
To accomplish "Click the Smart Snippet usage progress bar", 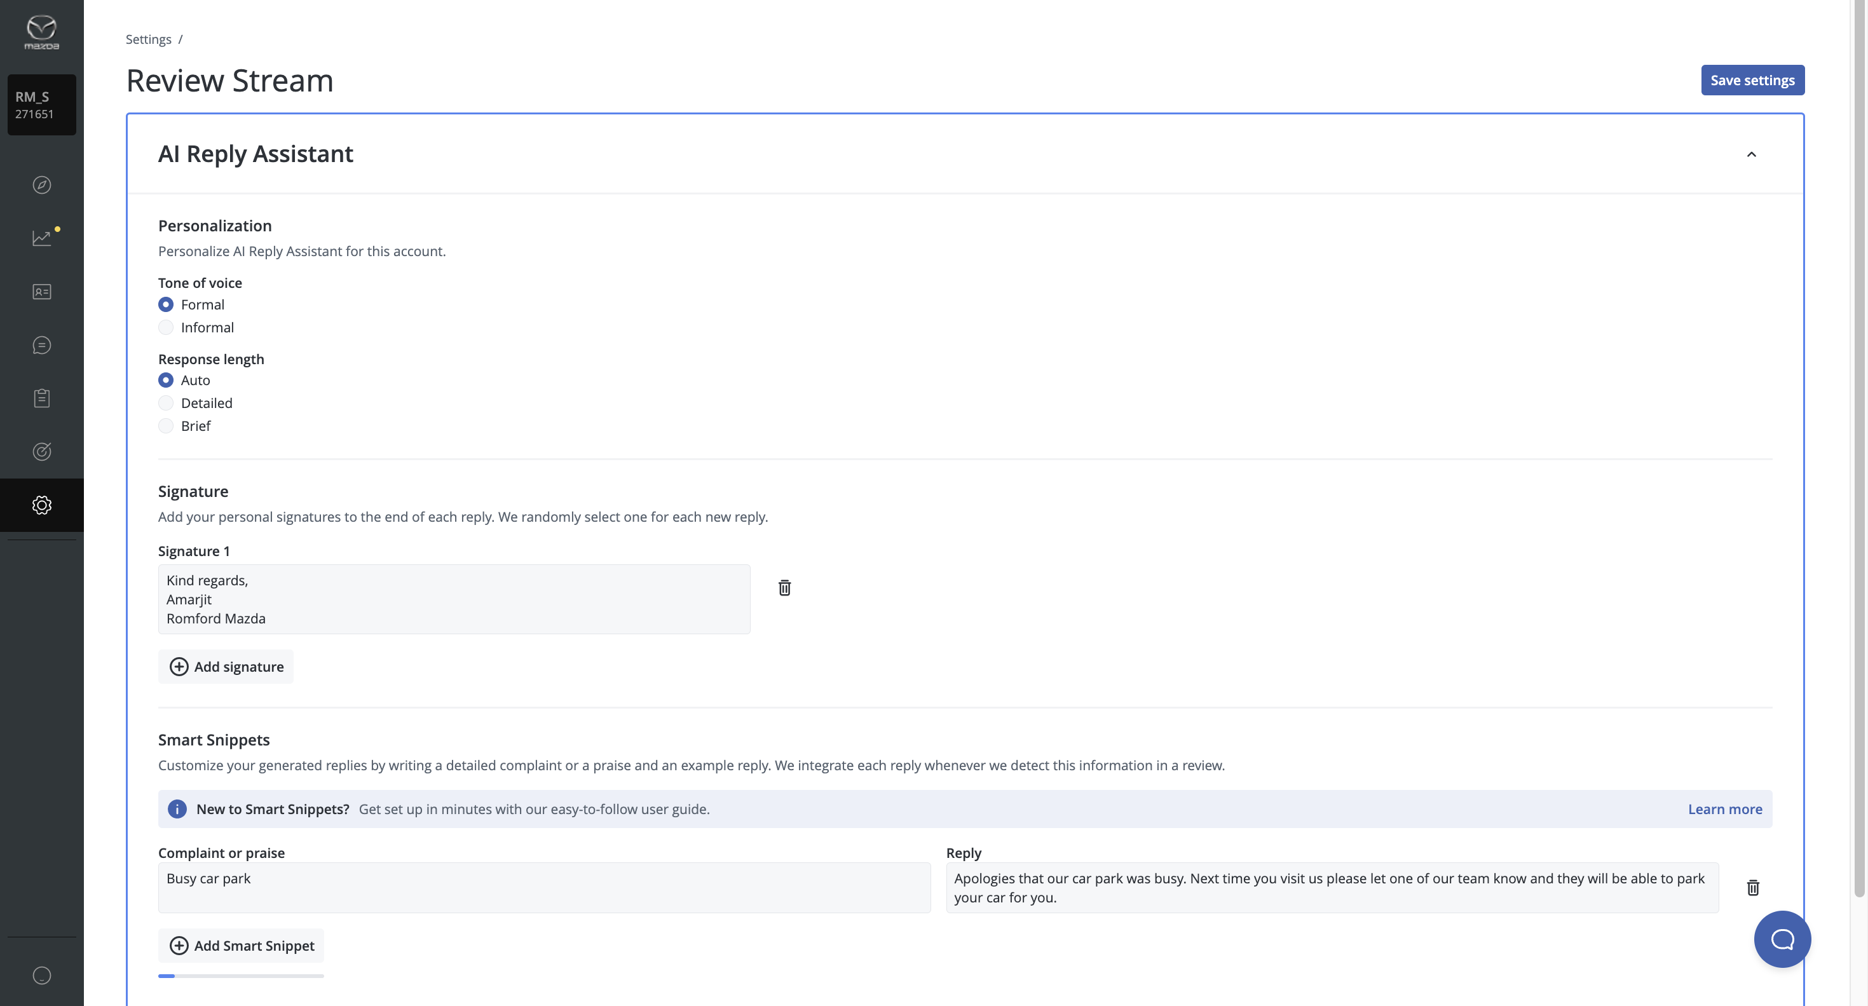I will (241, 976).
